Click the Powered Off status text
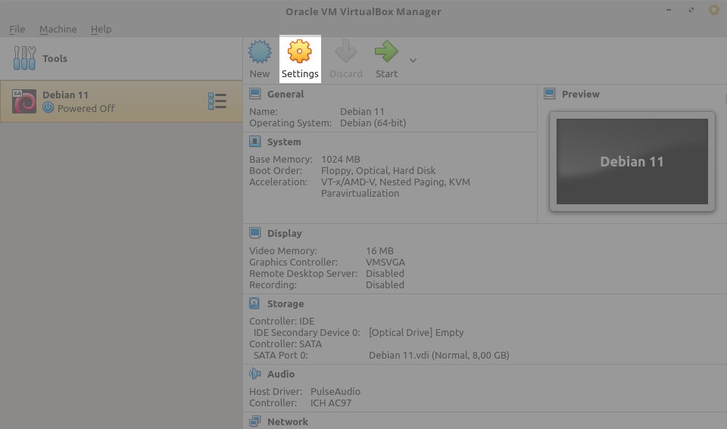Viewport: 727px width, 429px height. pyautogui.click(x=86, y=108)
